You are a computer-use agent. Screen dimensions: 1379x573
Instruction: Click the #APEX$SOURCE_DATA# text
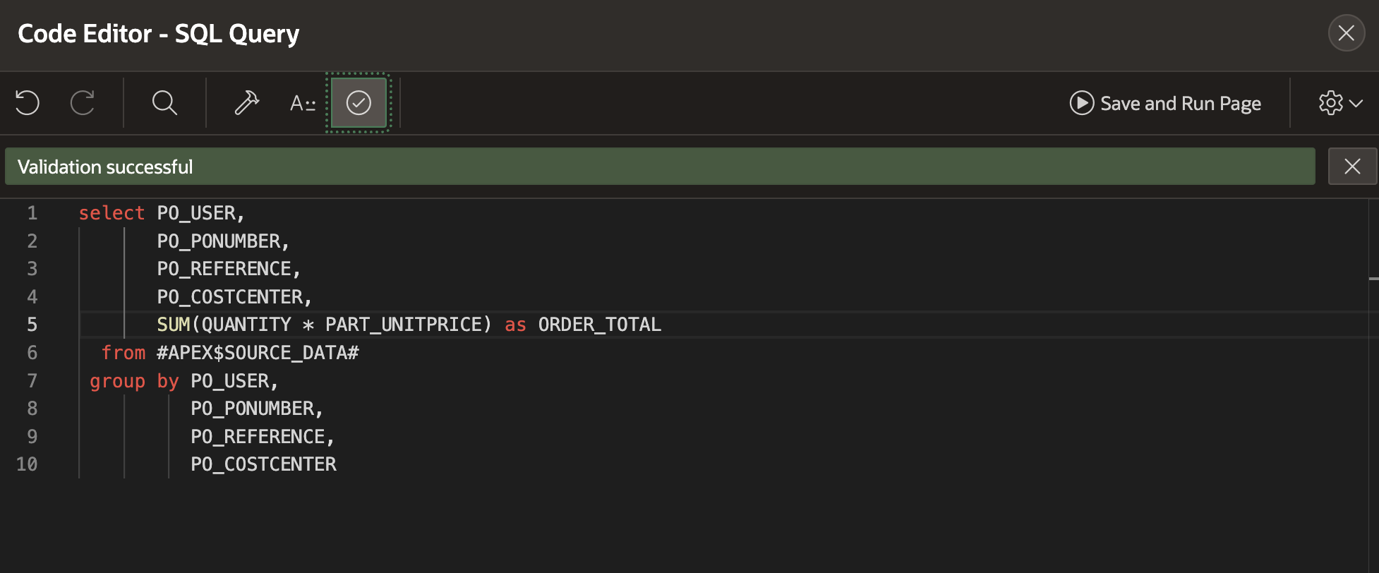pyautogui.click(x=258, y=353)
